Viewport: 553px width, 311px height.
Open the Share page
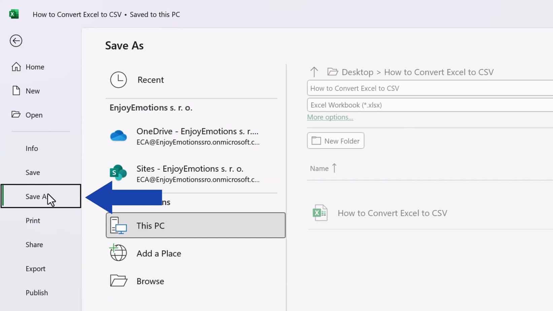(x=34, y=244)
